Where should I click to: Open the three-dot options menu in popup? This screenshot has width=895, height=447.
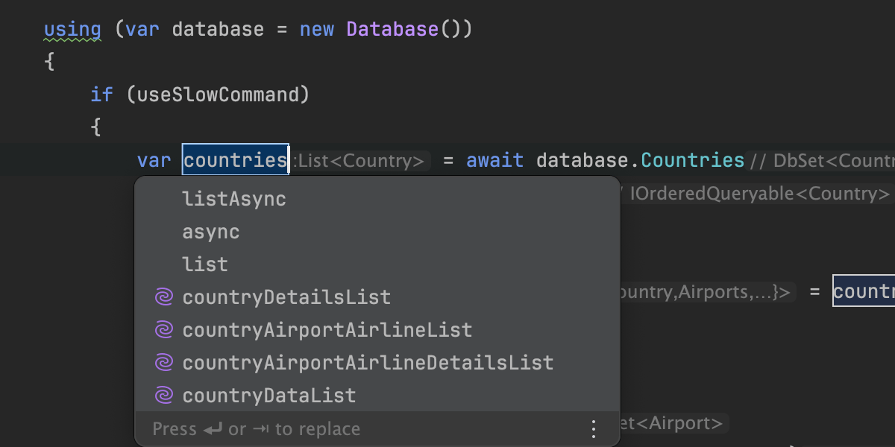(594, 429)
